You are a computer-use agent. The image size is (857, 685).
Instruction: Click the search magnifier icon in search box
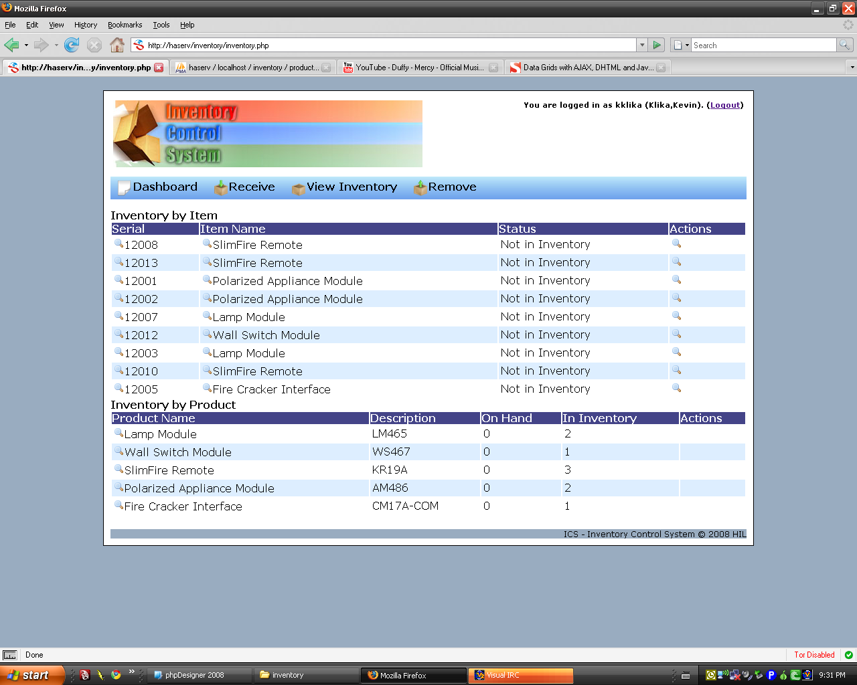(845, 45)
